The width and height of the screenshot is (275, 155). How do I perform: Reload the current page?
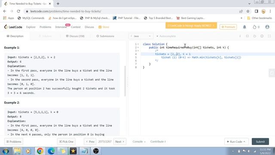click(x=18, y=11)
